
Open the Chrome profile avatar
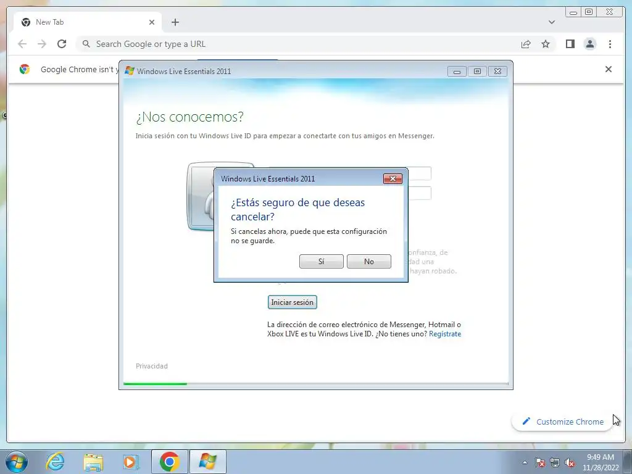pyautogui.click(x=590, y=44)
